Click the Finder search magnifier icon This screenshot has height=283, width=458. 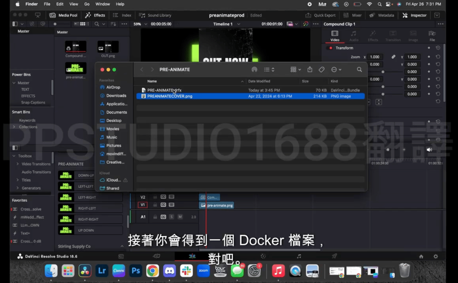359,69
